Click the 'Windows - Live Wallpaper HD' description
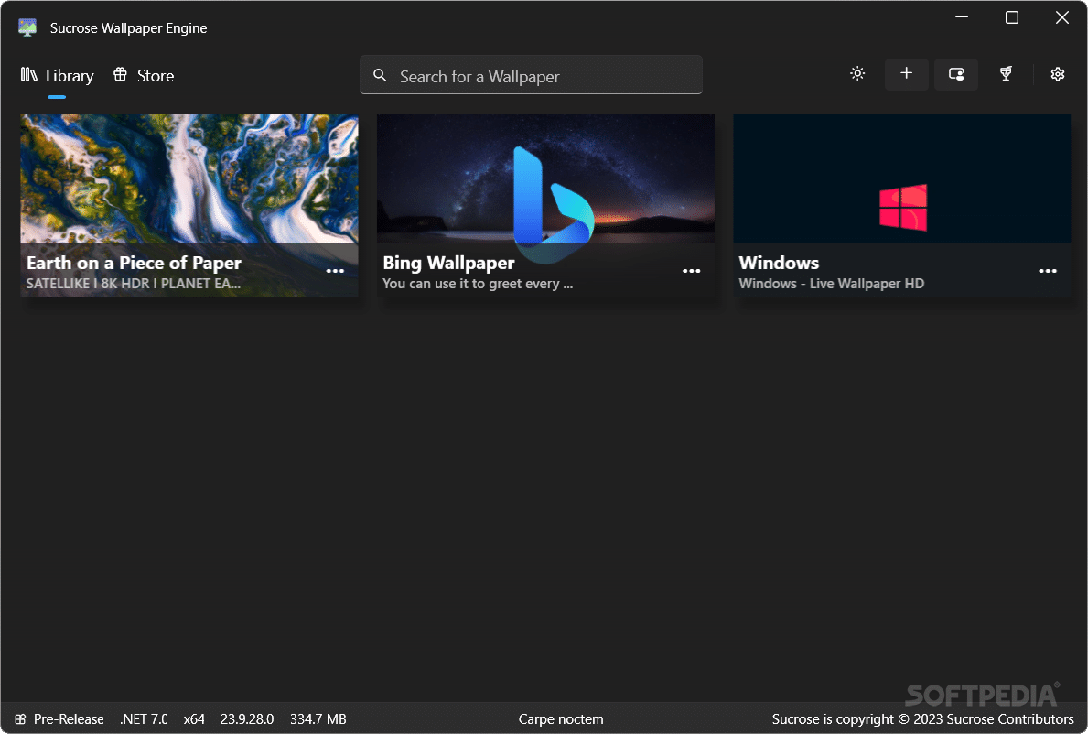This screenshot has width=1088, height=734. click(x=831, y=284)
